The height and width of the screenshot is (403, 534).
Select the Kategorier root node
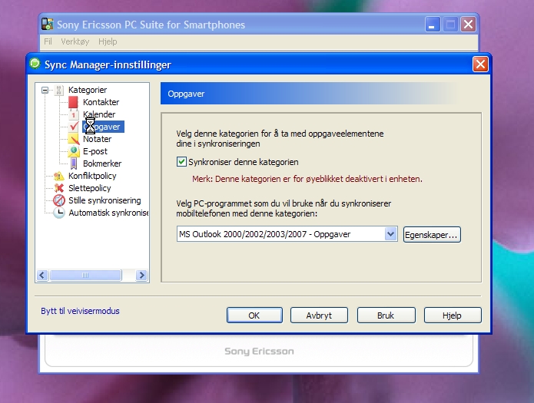tap(88, 90)
